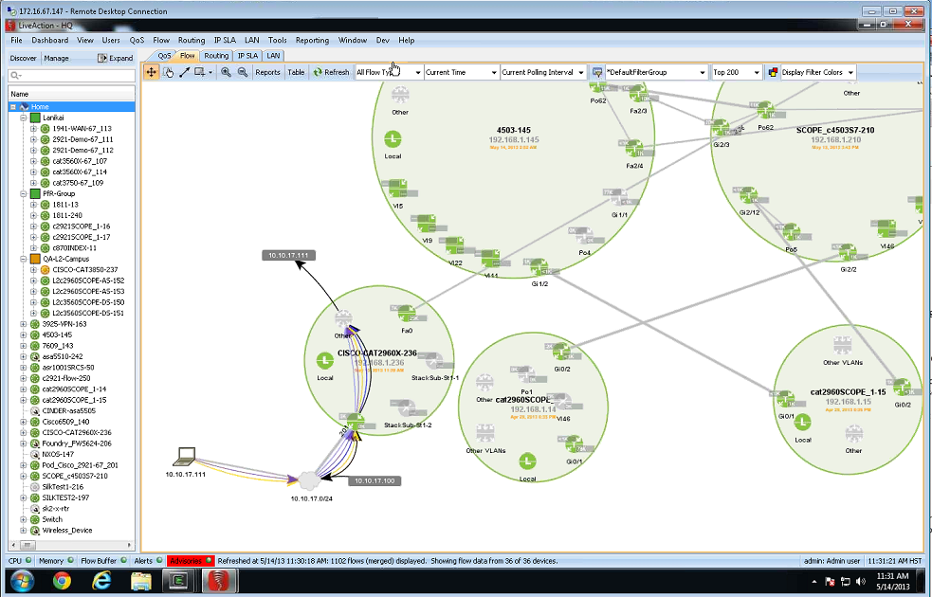
Task: Switch to the IP SLA tab
Action: pos(247,56)
